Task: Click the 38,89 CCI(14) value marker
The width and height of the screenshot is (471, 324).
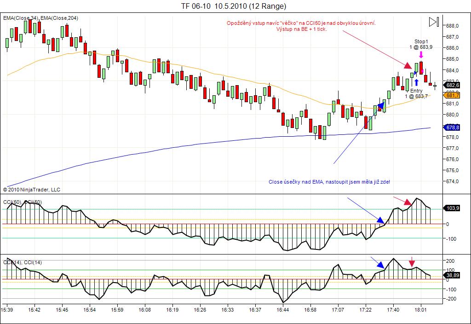Action: pyautogui.click(x=452, y=275)
